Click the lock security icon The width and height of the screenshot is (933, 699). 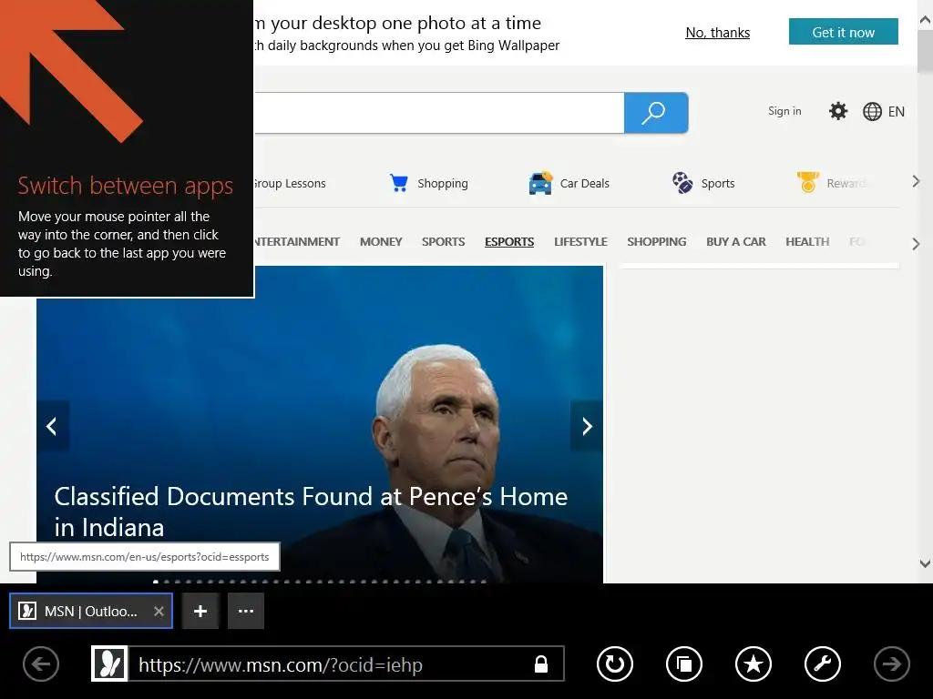point(541,664)
